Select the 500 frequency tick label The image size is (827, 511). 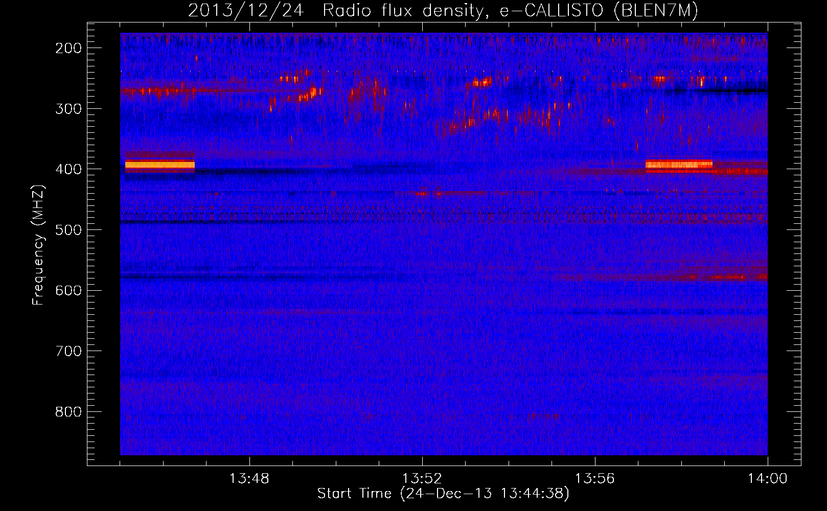[68, 230]
